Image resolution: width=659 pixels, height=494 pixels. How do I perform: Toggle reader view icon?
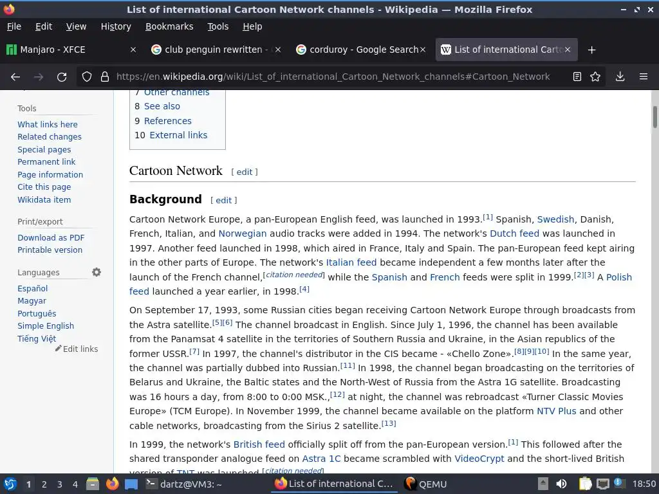tap(577, 77)
